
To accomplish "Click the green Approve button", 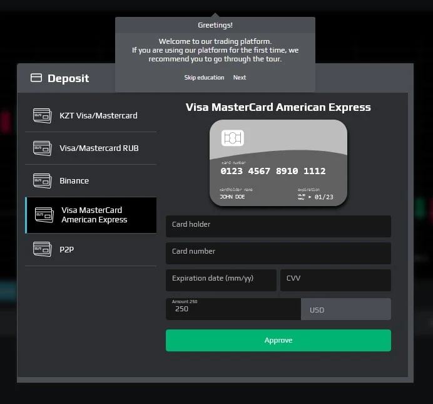I will click(x=278, y=340).
